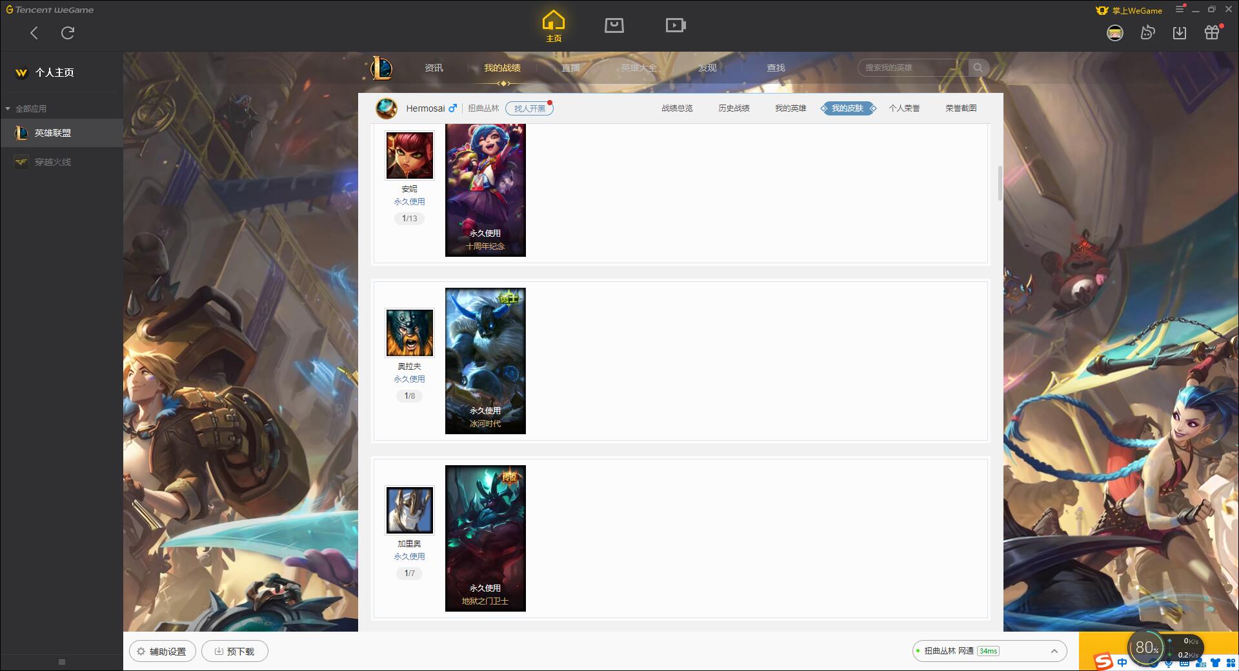Click the 1/13 skin count badge
Image resolution: width=1239 pixels, height=671 pixels.
[410, 219]
